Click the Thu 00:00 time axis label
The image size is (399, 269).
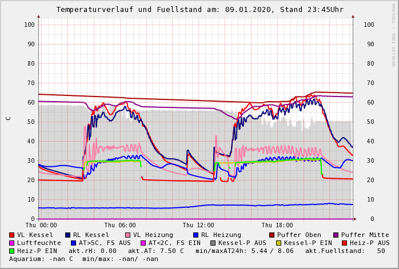(41, 225)
